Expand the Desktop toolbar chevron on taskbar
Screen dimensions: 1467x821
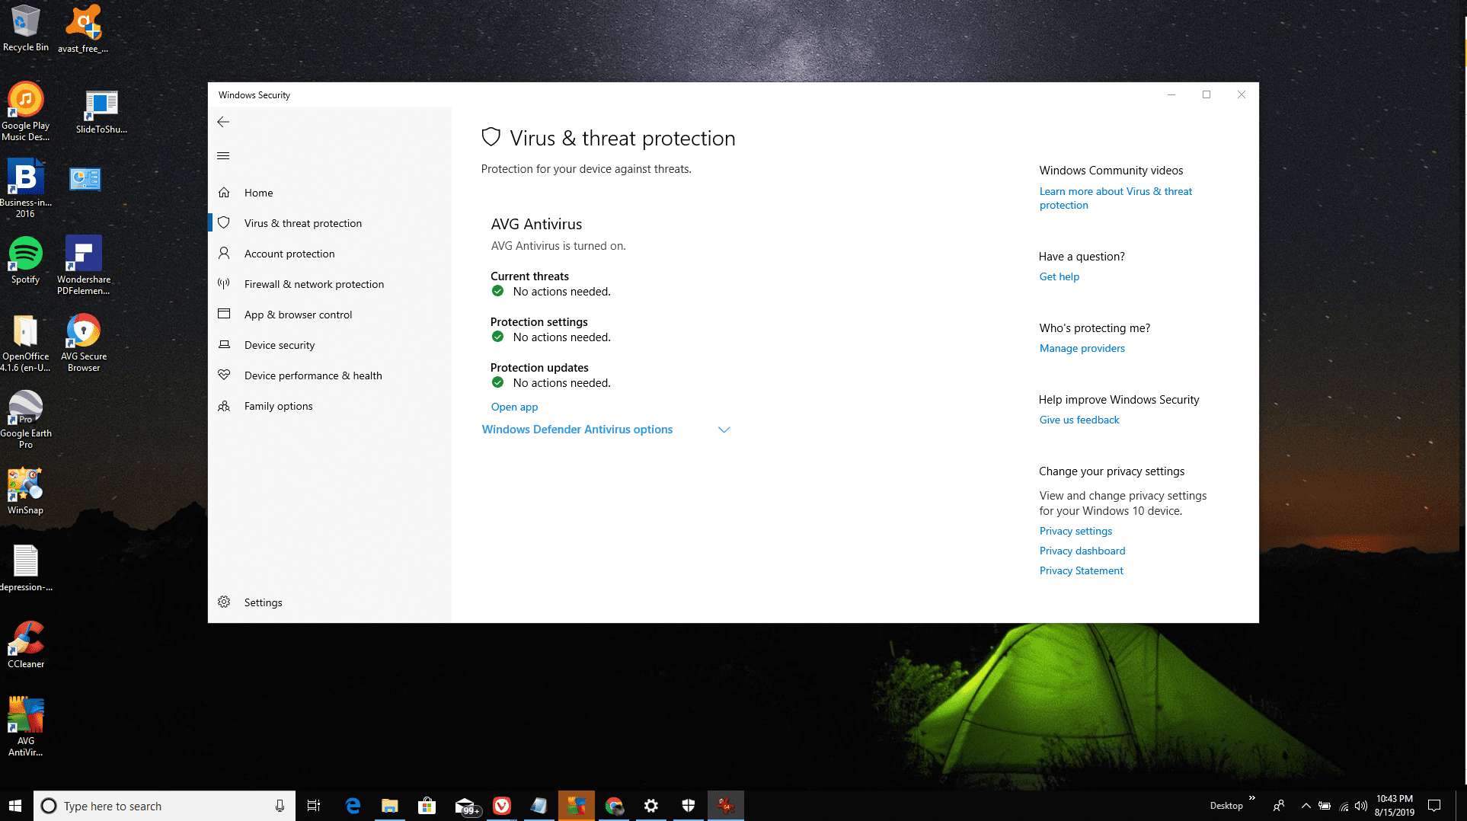tap(1251, 798)
